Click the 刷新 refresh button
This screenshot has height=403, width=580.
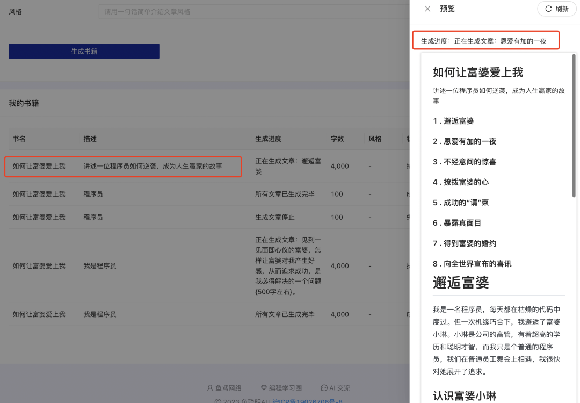pyautogui.click(x=556, y=9)
